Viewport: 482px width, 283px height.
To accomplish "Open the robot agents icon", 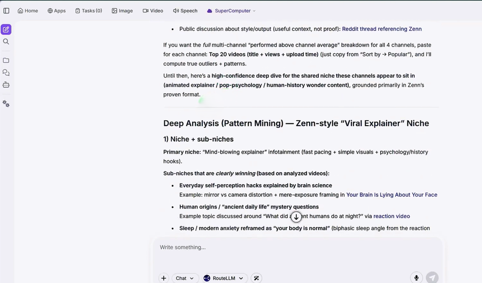I will (6, 85).
